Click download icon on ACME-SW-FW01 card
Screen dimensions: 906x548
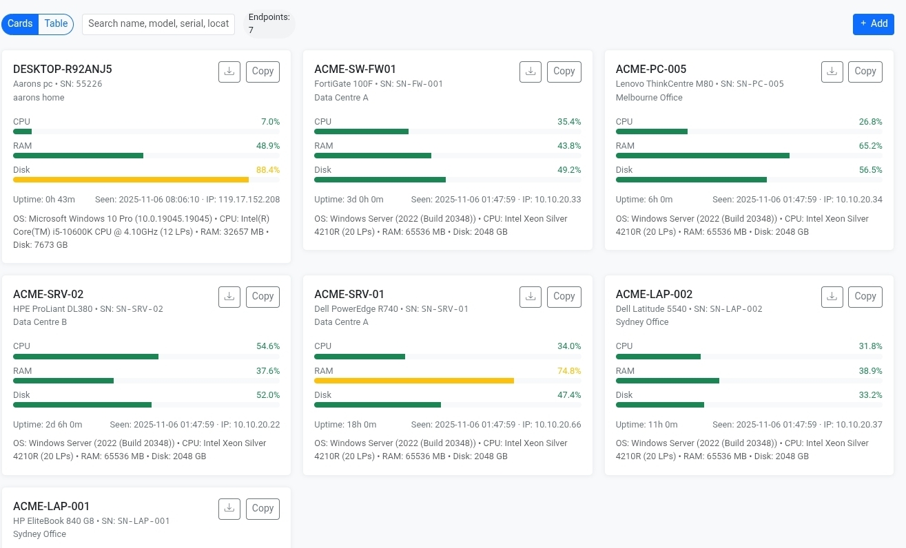click(531, 72)
